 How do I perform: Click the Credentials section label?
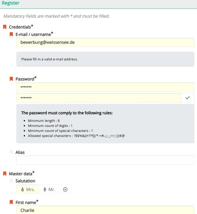(20, 27)
